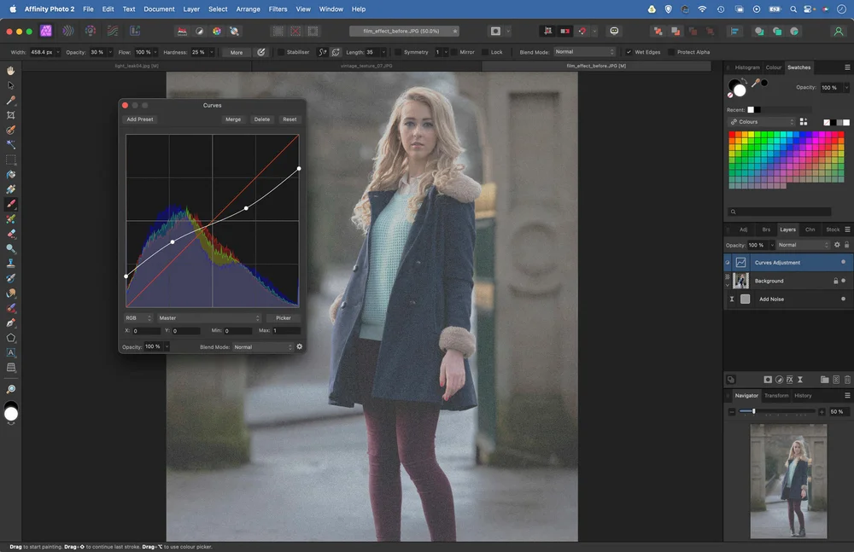This screenshot has width=854, height=552.
Task: Click the Account icon in toolbar
Action: [x=839, y=31]
